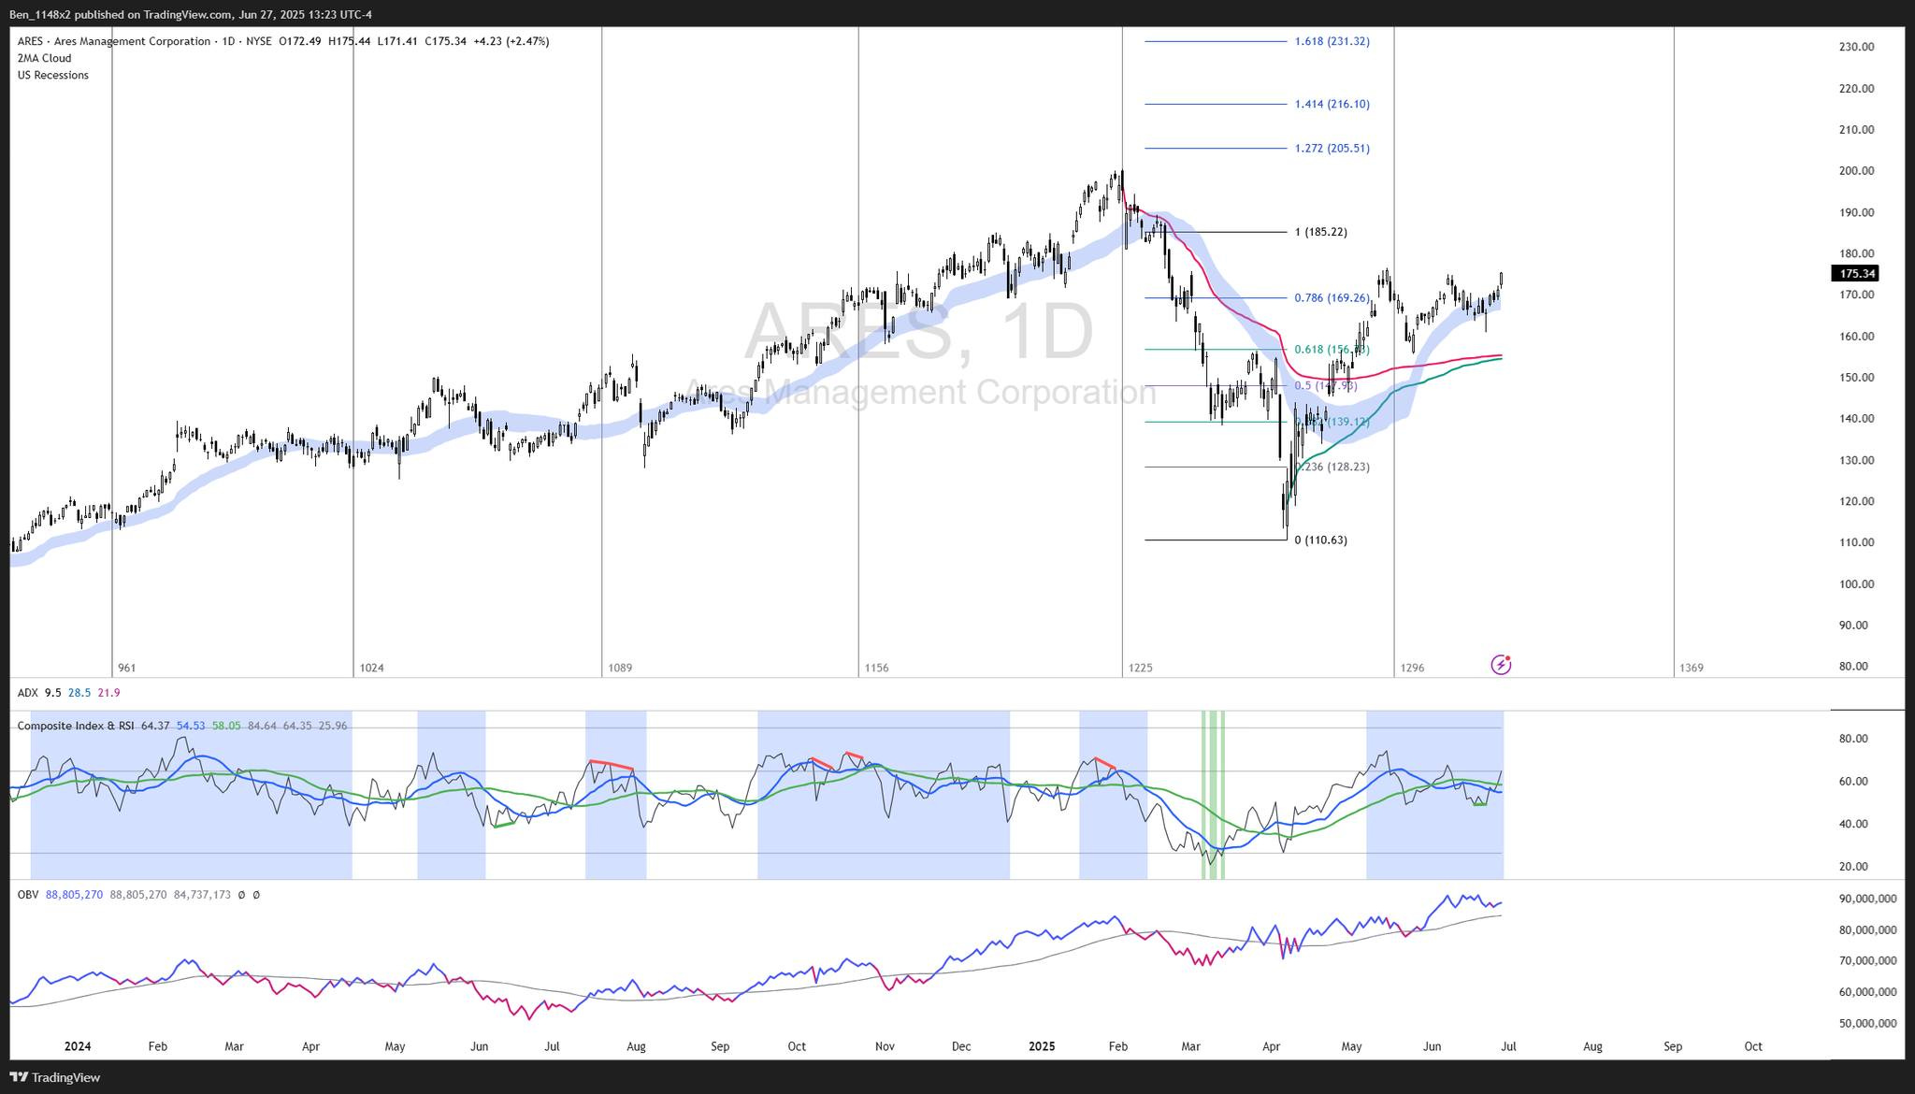The height and width of the screenshot is (1094, 1915).
Task: Select the 1.618 (231.32) Fibonacci level label
Action: (1332, 41)
